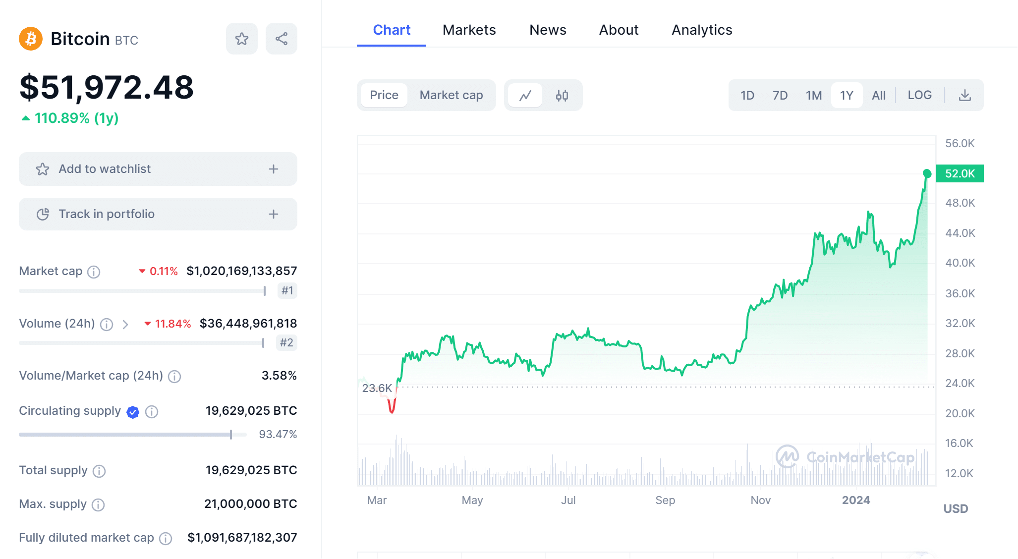Click Fully diluted market cap info icon
Screen dimensions: 1018x559
pyautogui.click(x=166, y=538)
